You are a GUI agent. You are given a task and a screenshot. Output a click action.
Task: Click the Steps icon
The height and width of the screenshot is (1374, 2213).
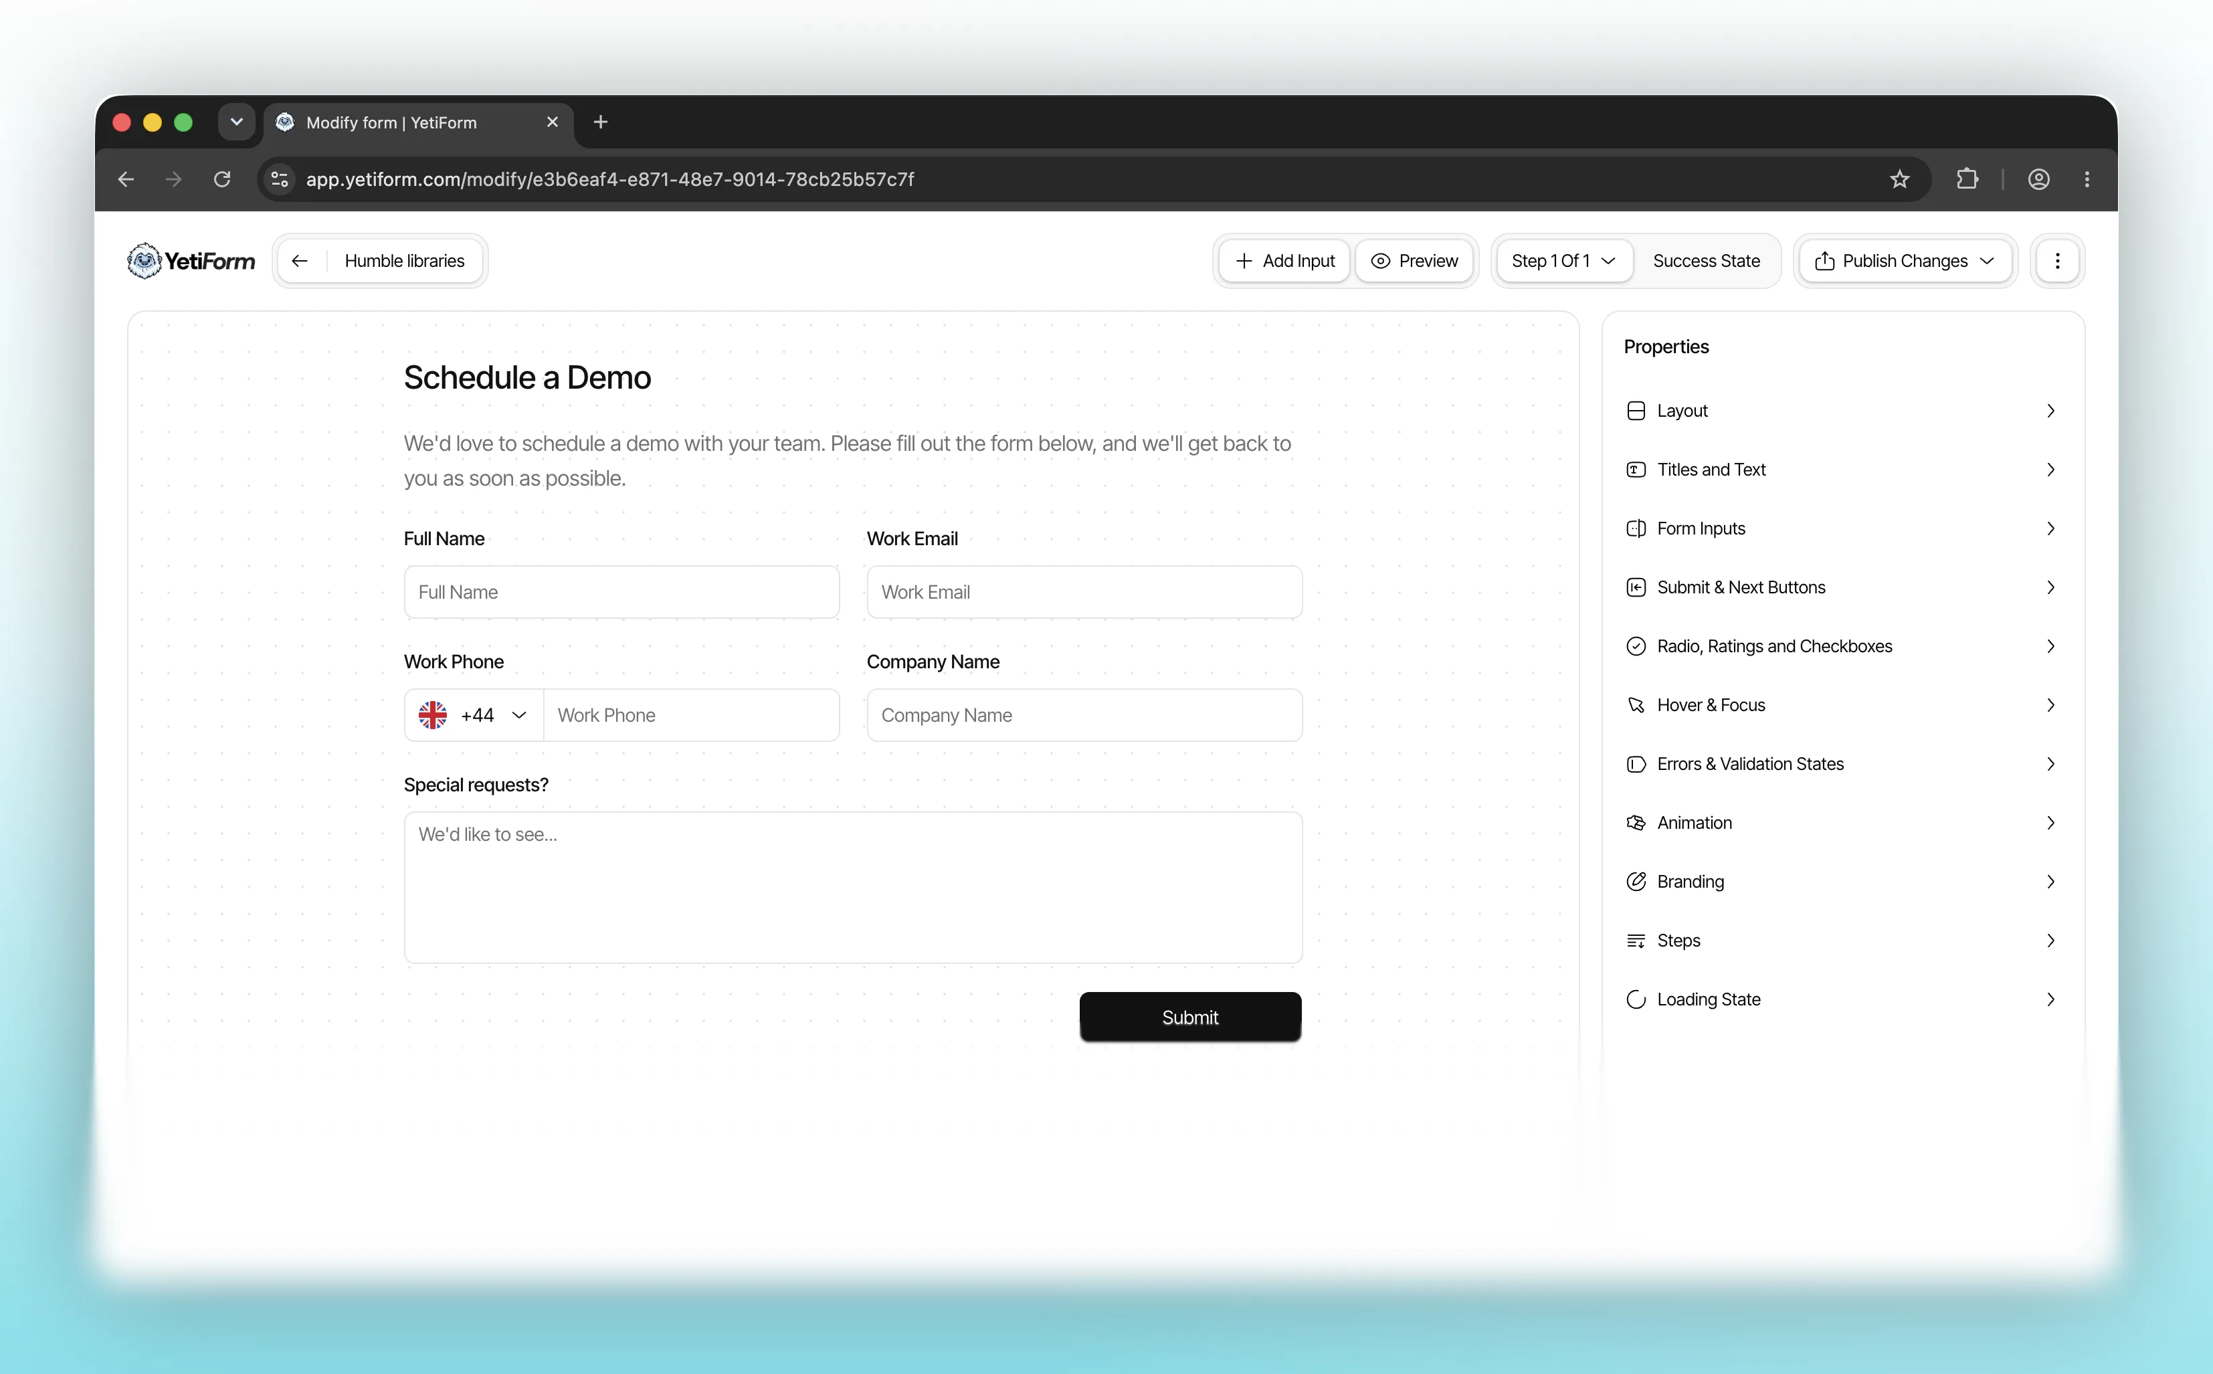(1636, 941)
